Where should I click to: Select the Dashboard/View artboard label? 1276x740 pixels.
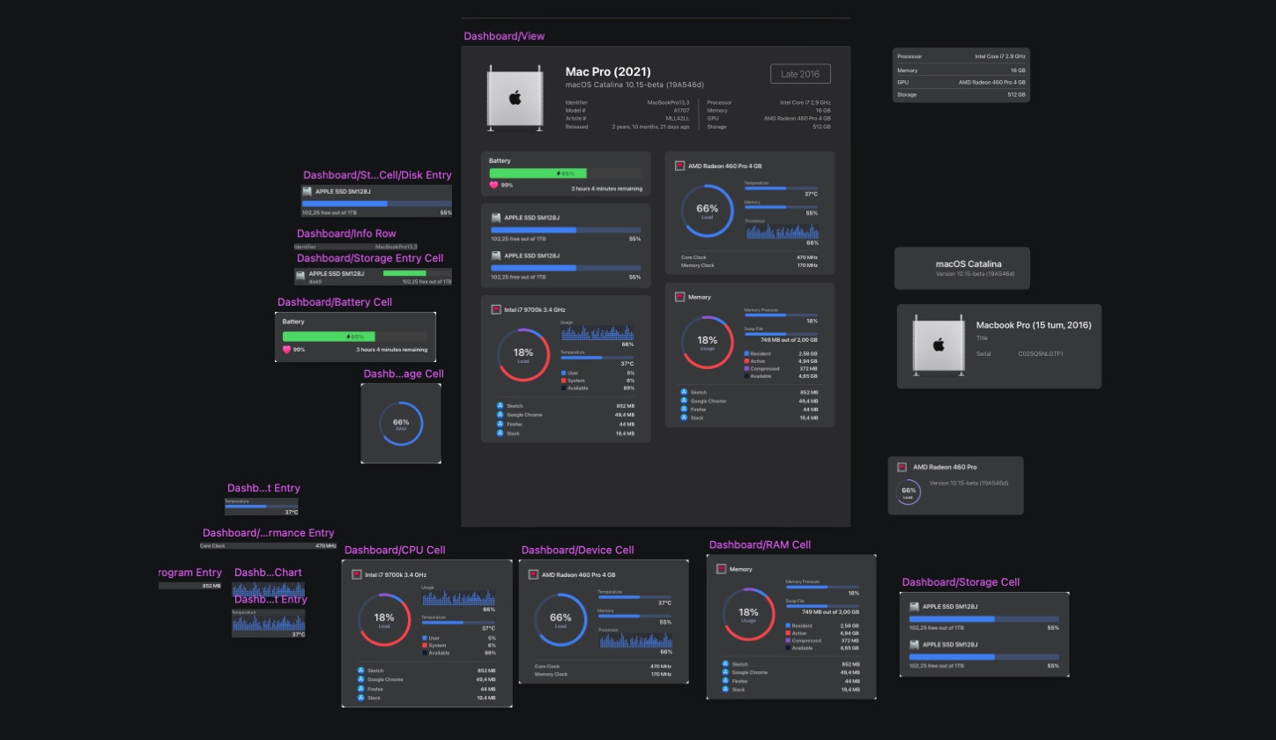pos(504,36)
